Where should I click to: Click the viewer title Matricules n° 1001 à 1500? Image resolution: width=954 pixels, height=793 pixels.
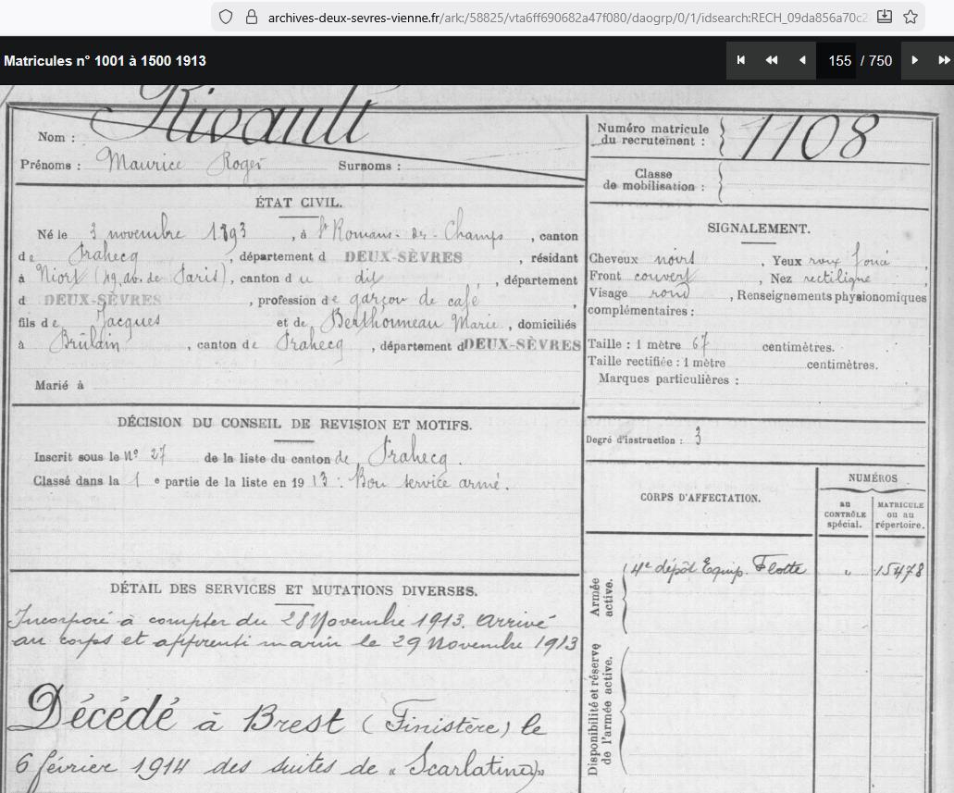[x=105, y=61]
